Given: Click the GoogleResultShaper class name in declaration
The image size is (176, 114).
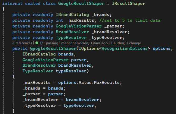Looking at the screenshot, I should (x=81, y=4).
